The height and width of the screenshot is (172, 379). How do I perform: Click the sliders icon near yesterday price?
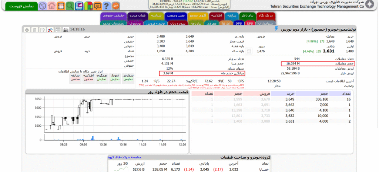pos(249,51)
